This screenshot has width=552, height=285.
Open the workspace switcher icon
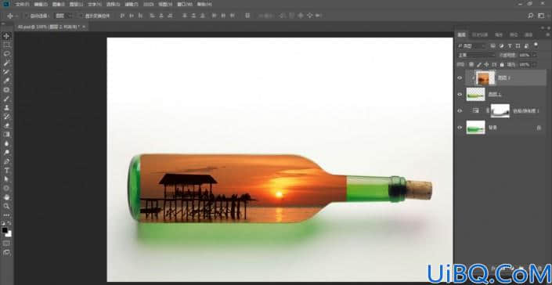tap(541, 16)
